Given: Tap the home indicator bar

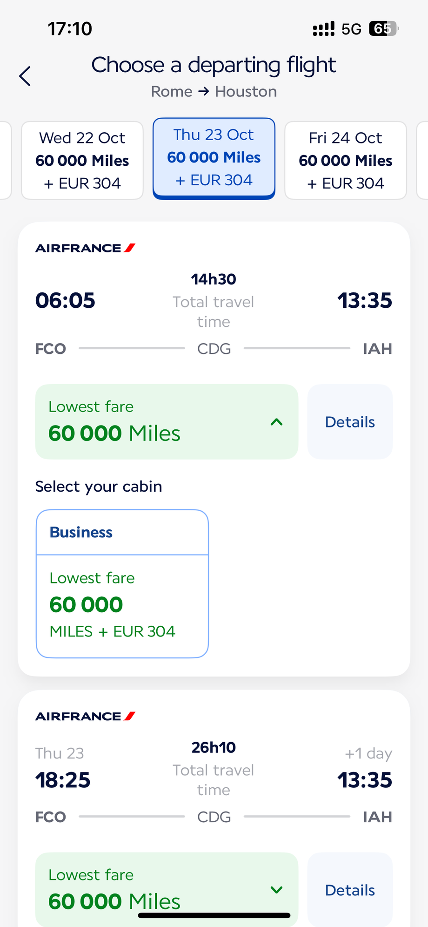Looking at the screenshot, I should [214, 915].
